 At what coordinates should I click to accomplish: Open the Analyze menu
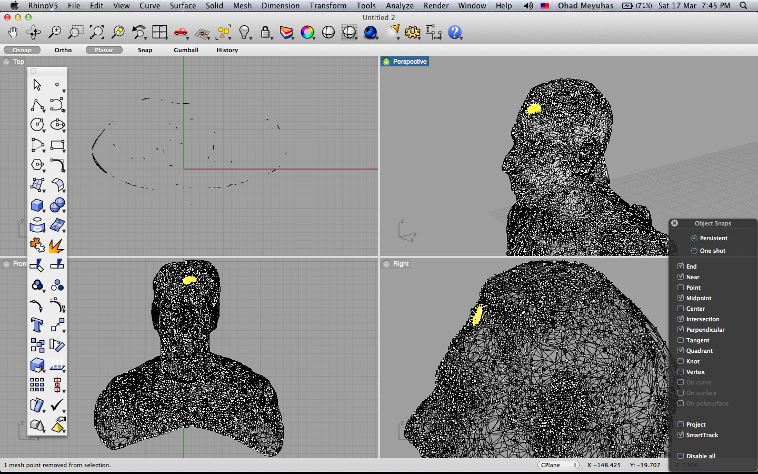[400, 6]
